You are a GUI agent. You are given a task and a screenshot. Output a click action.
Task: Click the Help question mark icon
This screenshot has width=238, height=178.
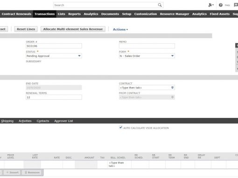221,5
